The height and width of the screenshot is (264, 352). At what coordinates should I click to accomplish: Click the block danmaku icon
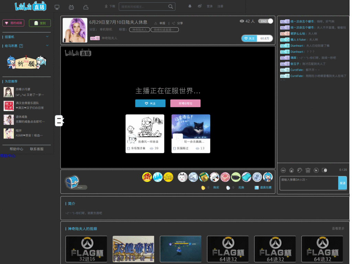324,170
